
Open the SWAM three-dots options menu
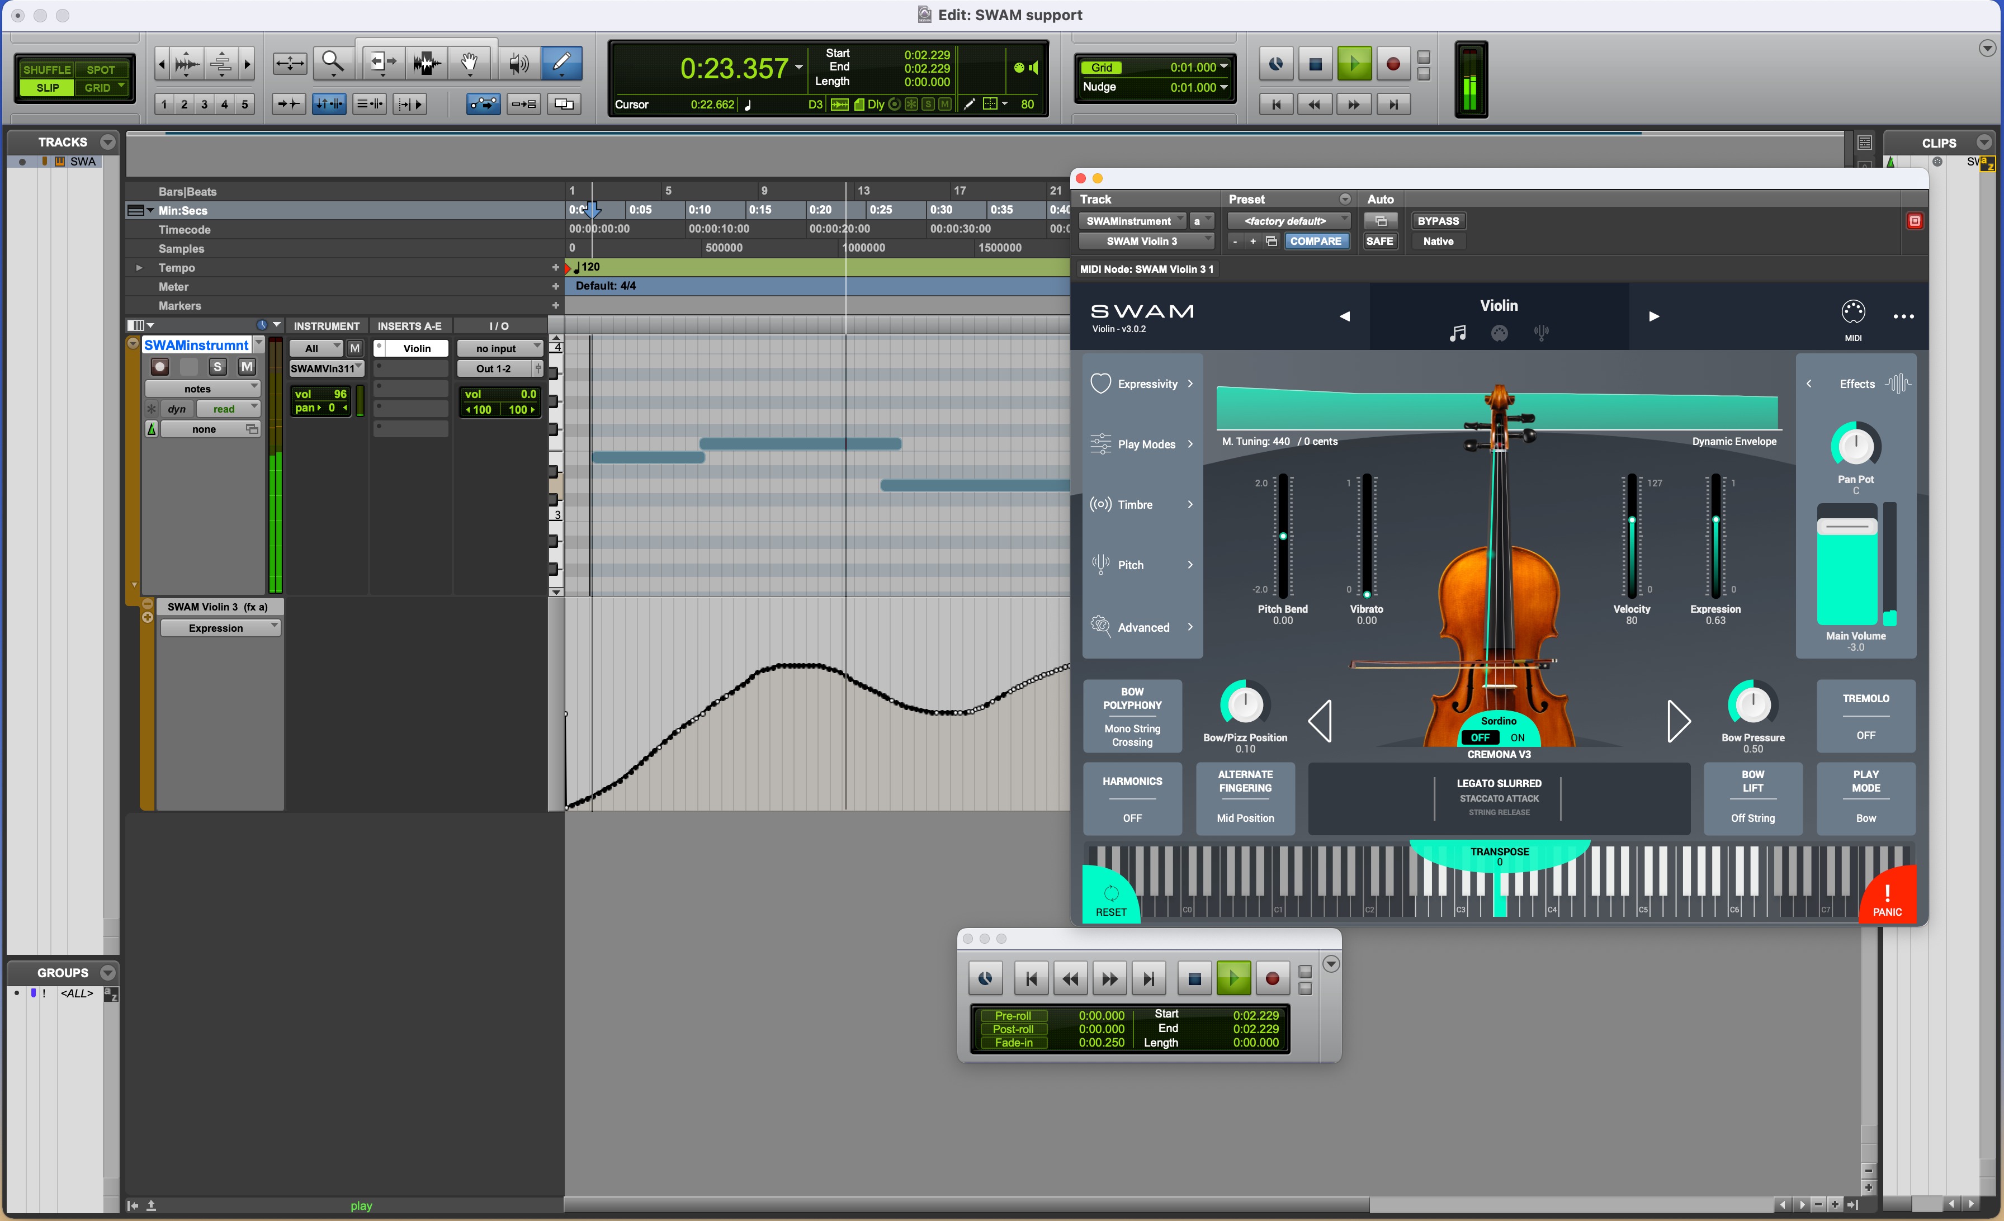tap(1903, 316)
